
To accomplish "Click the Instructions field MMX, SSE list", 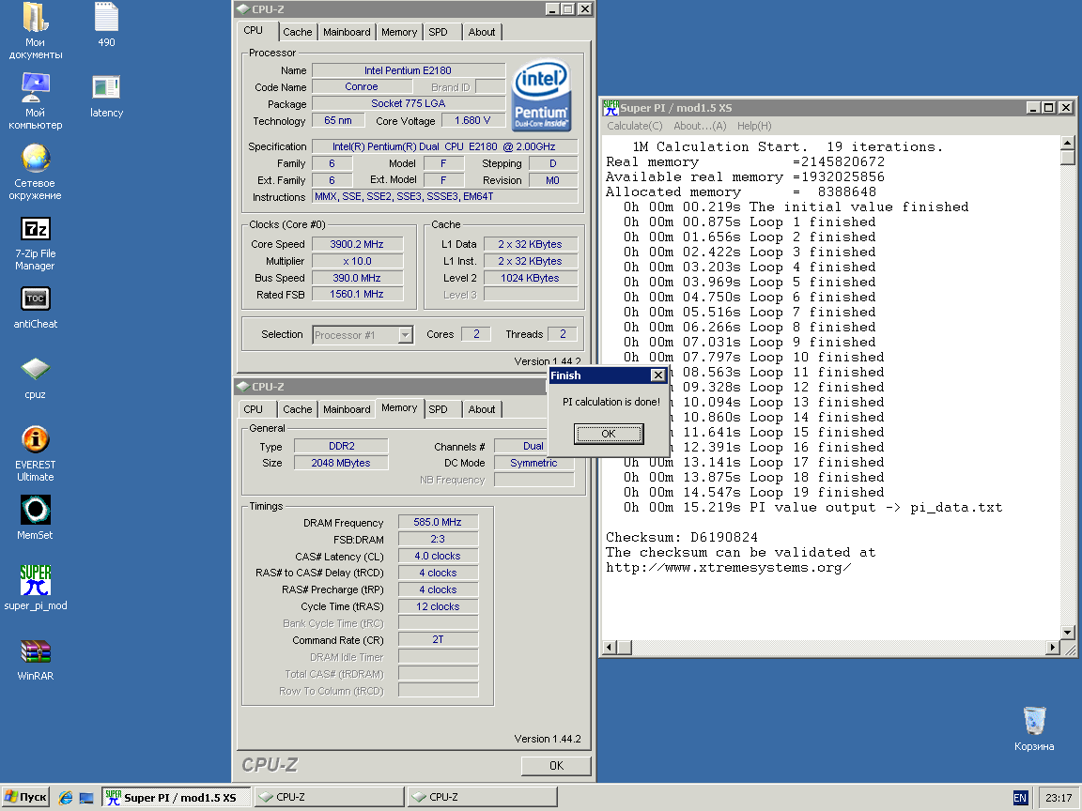I will (x=445, y=196).
